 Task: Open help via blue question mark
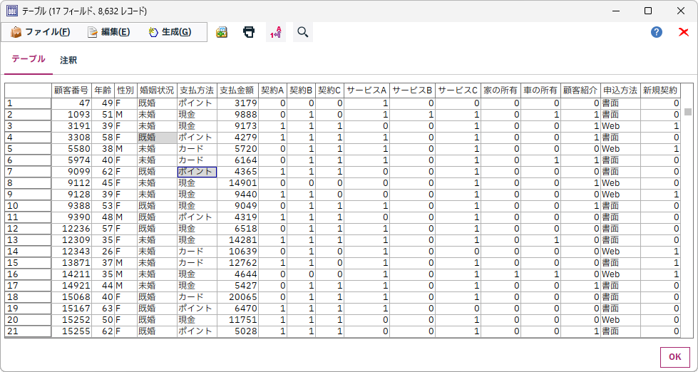657,32
